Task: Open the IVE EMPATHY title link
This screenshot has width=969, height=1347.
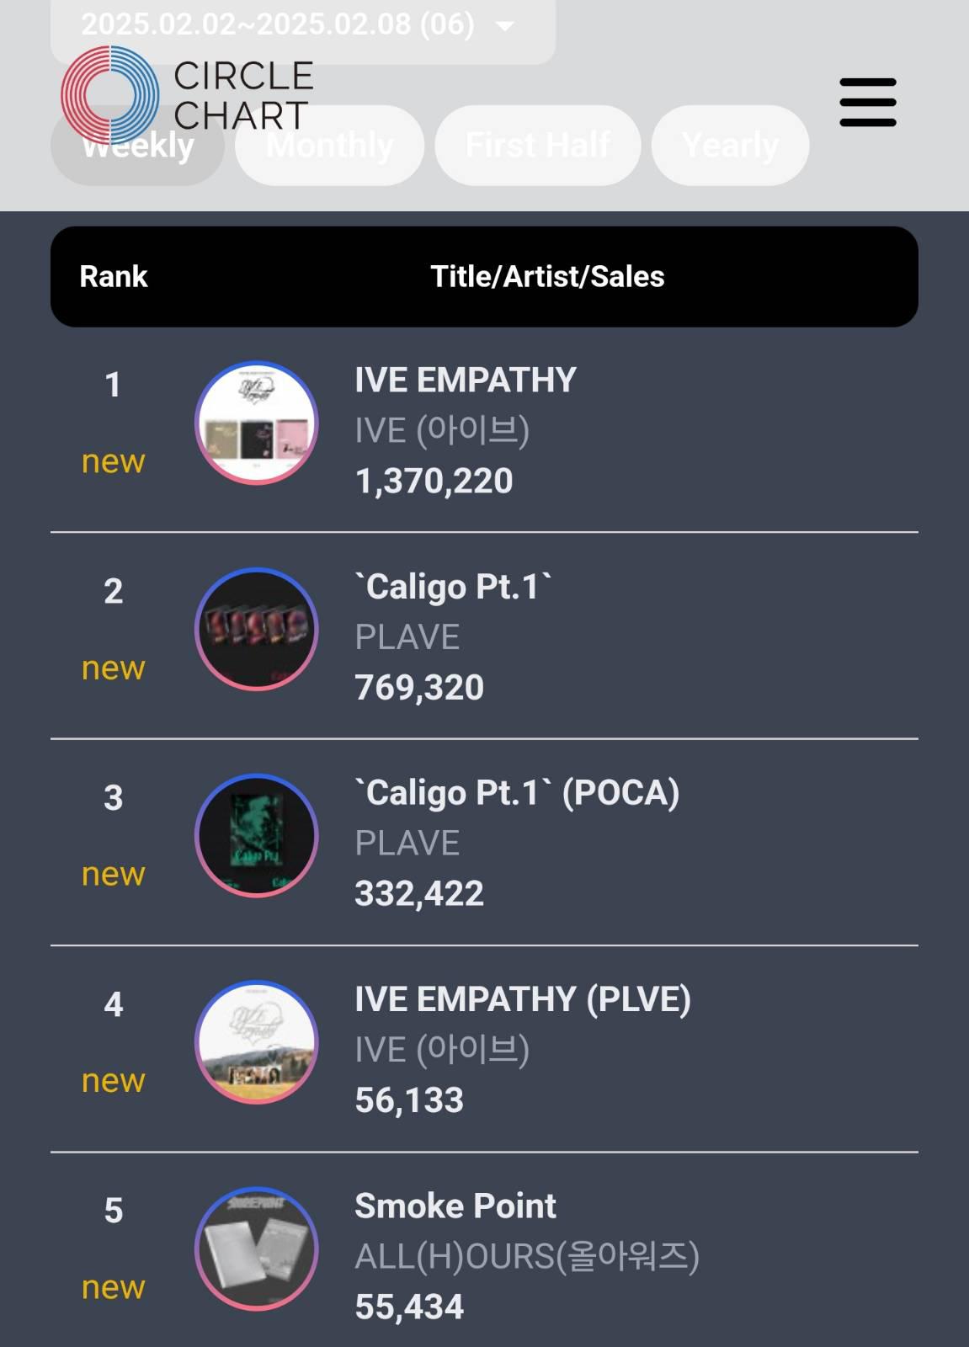Action: pyautogui.click(x=466, y=380)
